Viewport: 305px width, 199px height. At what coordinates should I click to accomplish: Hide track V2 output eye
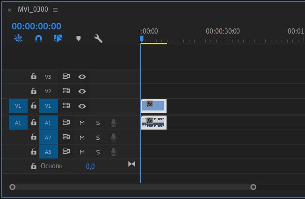[82, 91]
